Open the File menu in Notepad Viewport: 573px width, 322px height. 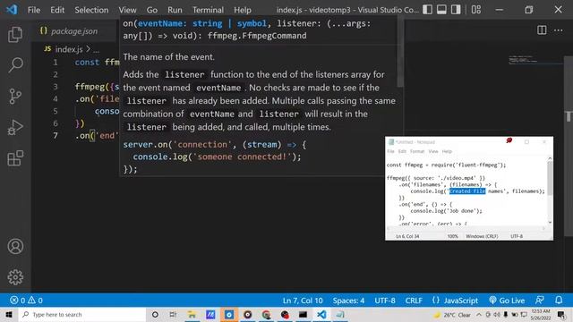click(390, 151)
